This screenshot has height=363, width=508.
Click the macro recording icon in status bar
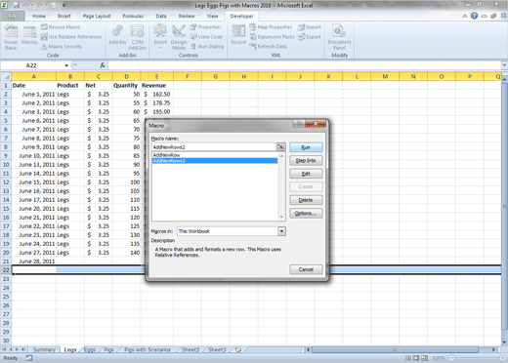point(29,358)
